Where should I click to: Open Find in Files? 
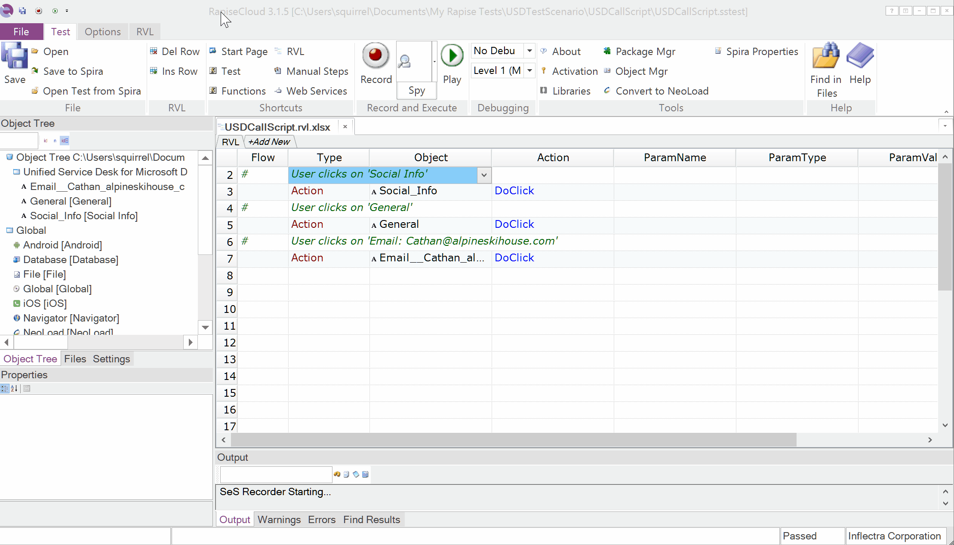(x=826, y=56)
